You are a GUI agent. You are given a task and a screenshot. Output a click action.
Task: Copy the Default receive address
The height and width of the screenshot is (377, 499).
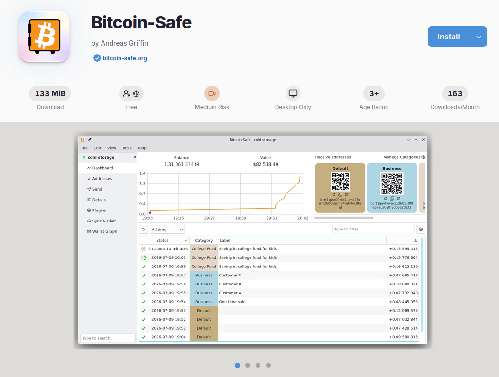pyautogui.click(x=340, y=194)
